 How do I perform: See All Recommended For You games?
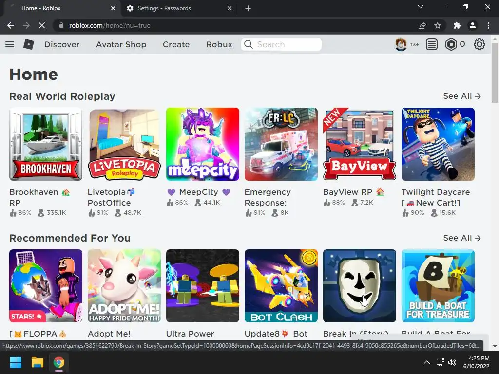(462, 238)
